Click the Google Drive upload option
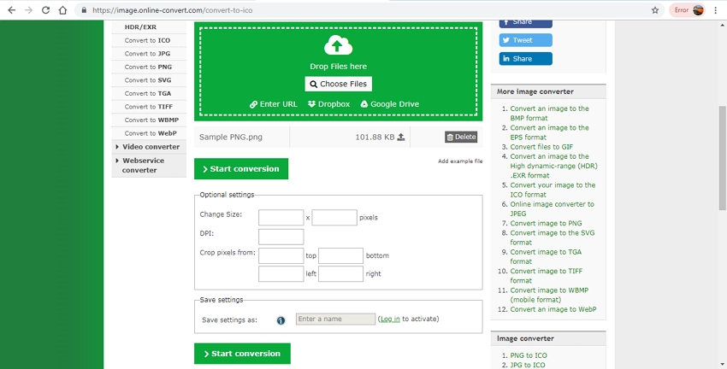This screenshot has height=369, width=727. click(389, 104)
